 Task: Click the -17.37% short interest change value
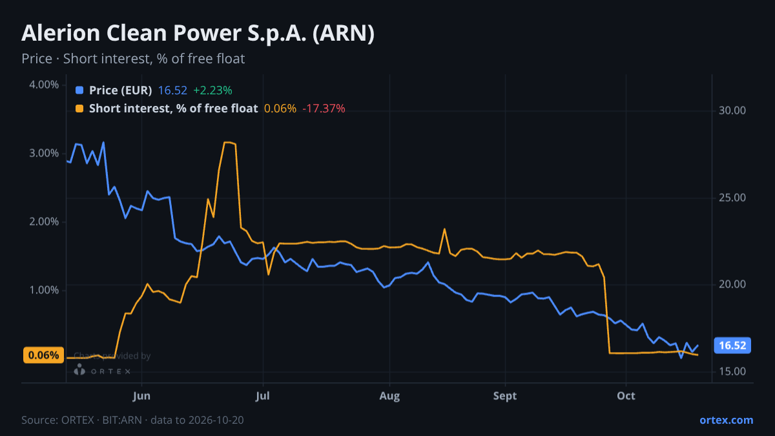click(x=324, y=109)
